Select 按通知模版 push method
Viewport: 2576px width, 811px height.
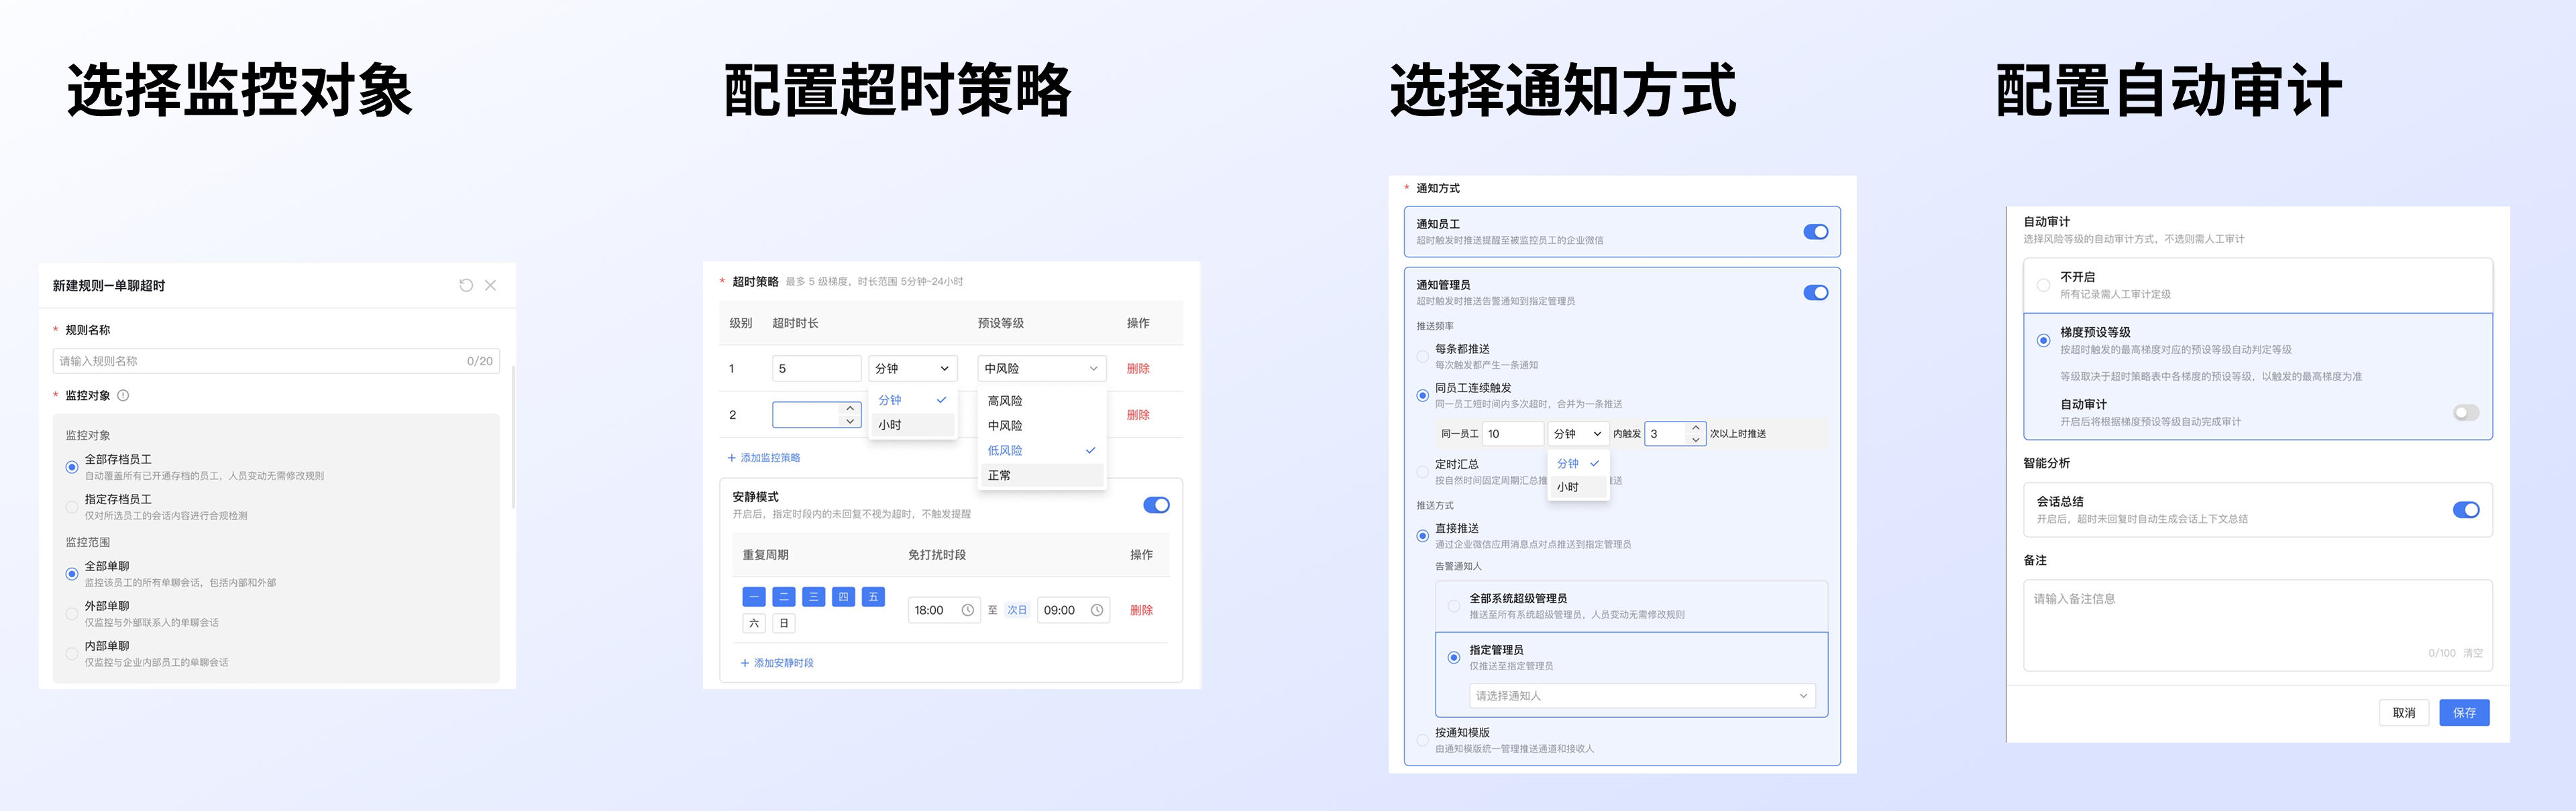(x=1422, y=740)
